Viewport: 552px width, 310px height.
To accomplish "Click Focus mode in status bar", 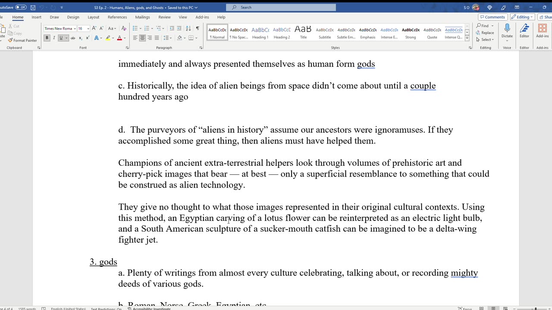I will pos(466,308).
